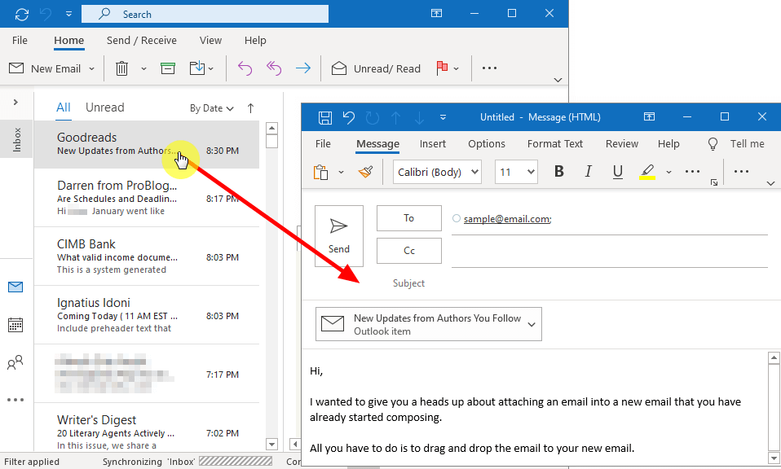The height and width of the screenshot is (469, 781).
Task: Open the By Date sort dropdown
Action: pos(212,108)
